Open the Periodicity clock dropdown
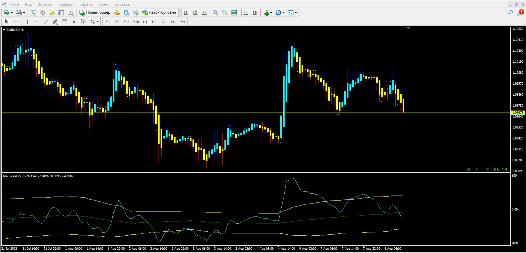The image size is (526, 253). tap(280, 13)
